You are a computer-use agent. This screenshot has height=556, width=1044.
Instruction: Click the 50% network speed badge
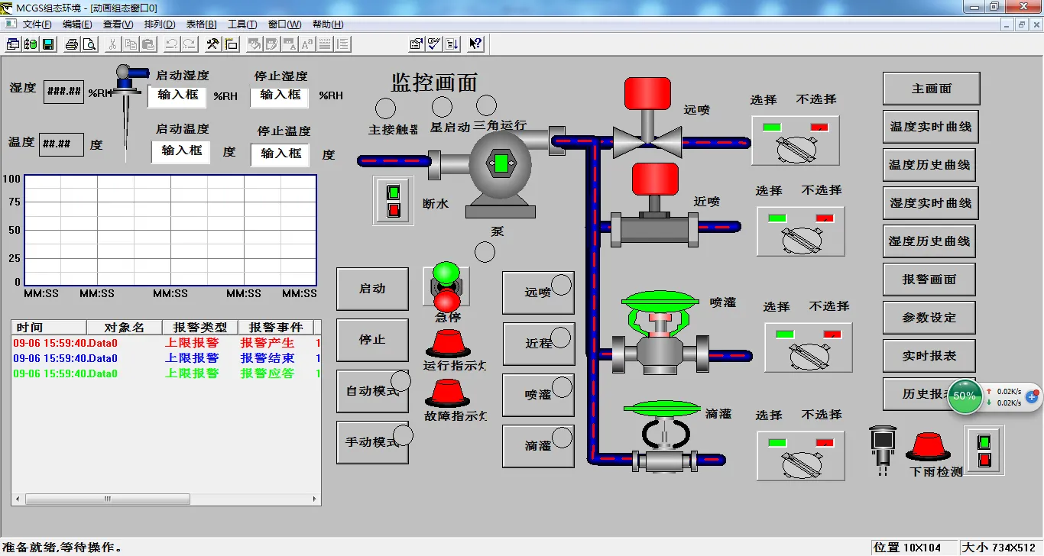pyautogui.click(x=965, y=396)
